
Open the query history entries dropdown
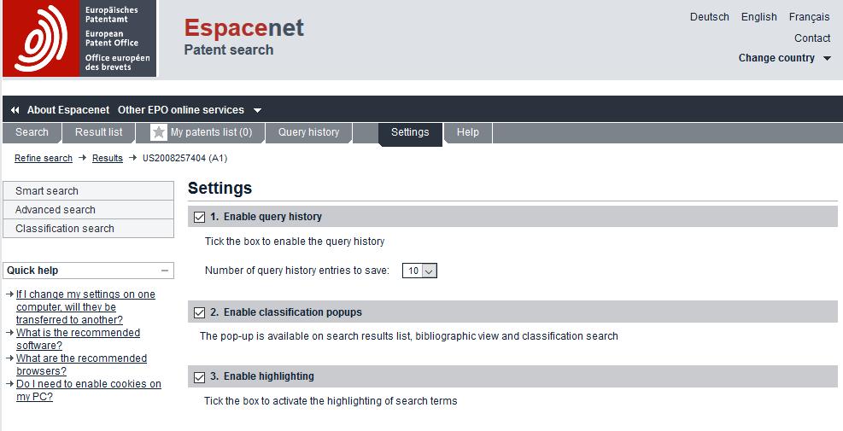[419, 271]
